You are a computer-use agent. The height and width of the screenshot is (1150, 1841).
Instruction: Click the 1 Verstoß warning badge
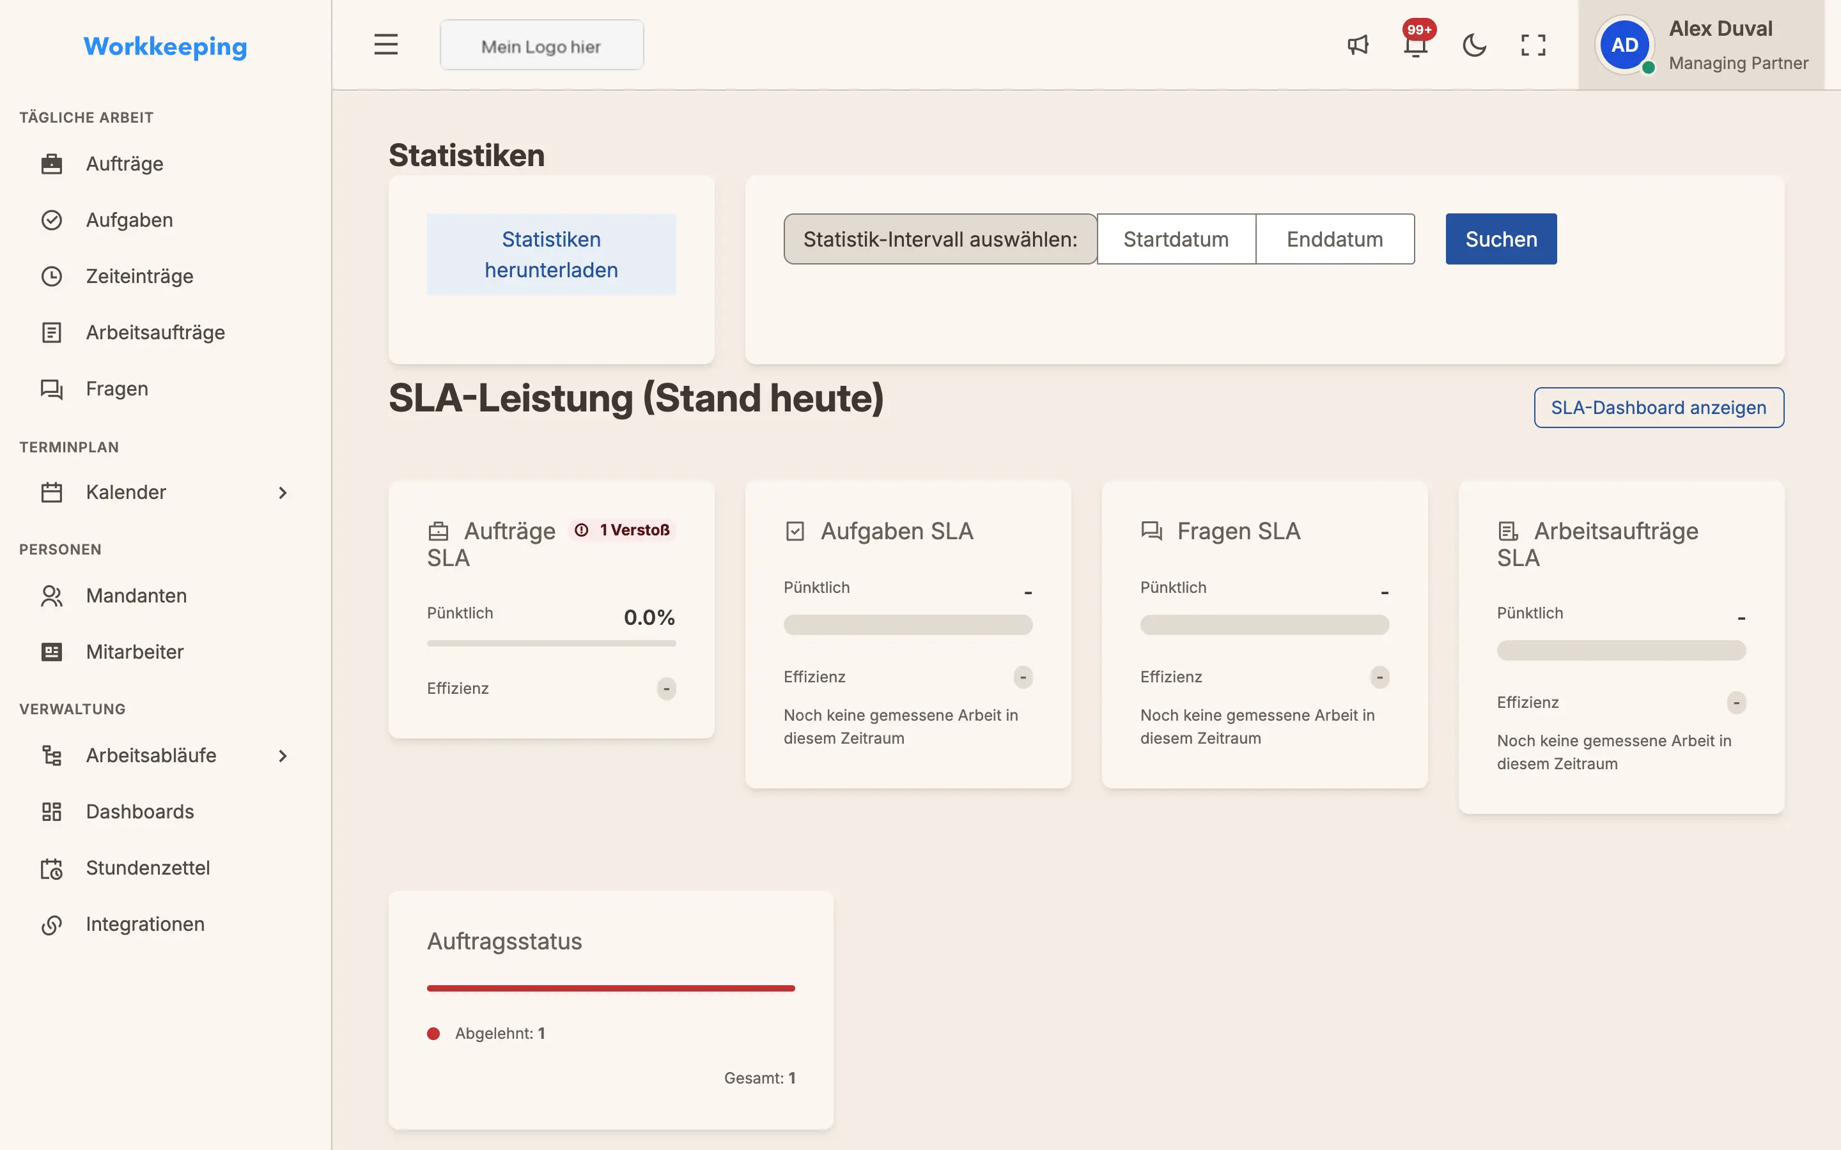pyautogui.click(x=623, y=530)
